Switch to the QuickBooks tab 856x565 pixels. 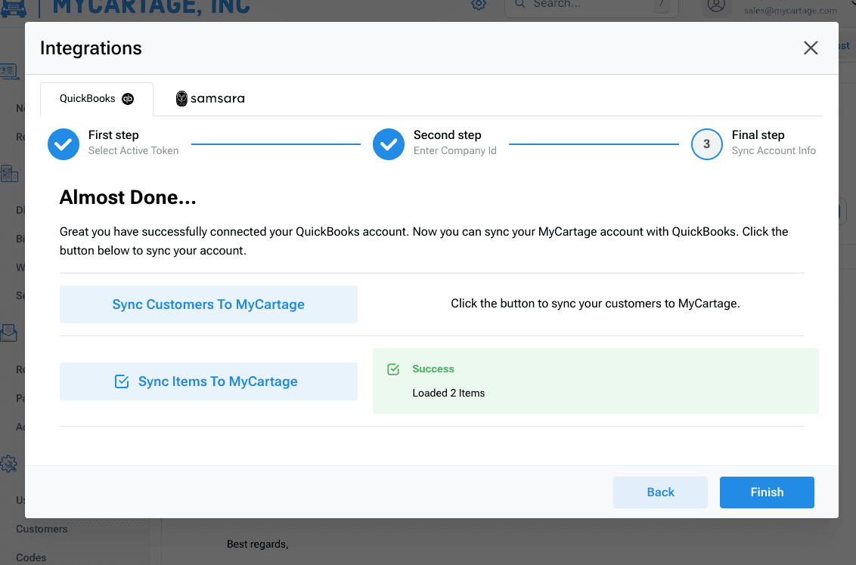[x=97, y=99]
